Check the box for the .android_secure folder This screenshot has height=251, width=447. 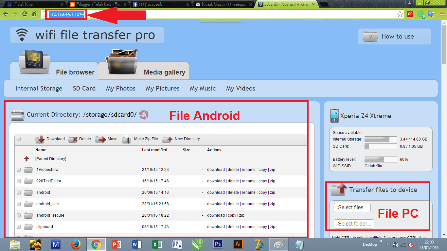(19, 215)
